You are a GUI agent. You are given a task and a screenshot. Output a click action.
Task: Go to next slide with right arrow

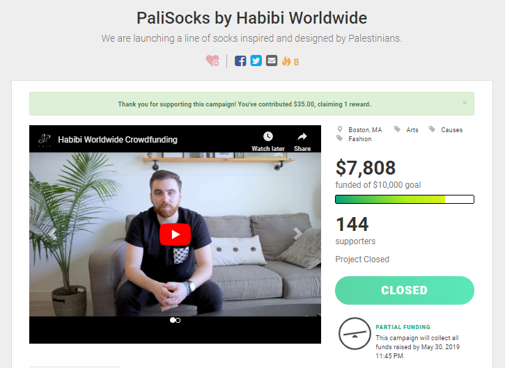[298, 234]
